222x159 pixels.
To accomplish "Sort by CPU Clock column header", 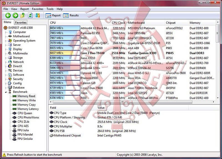I will coord(119,23).
